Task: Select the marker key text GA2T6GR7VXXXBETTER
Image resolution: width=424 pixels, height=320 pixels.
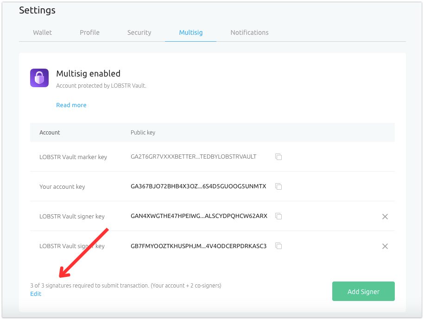Action: (193, 157)
